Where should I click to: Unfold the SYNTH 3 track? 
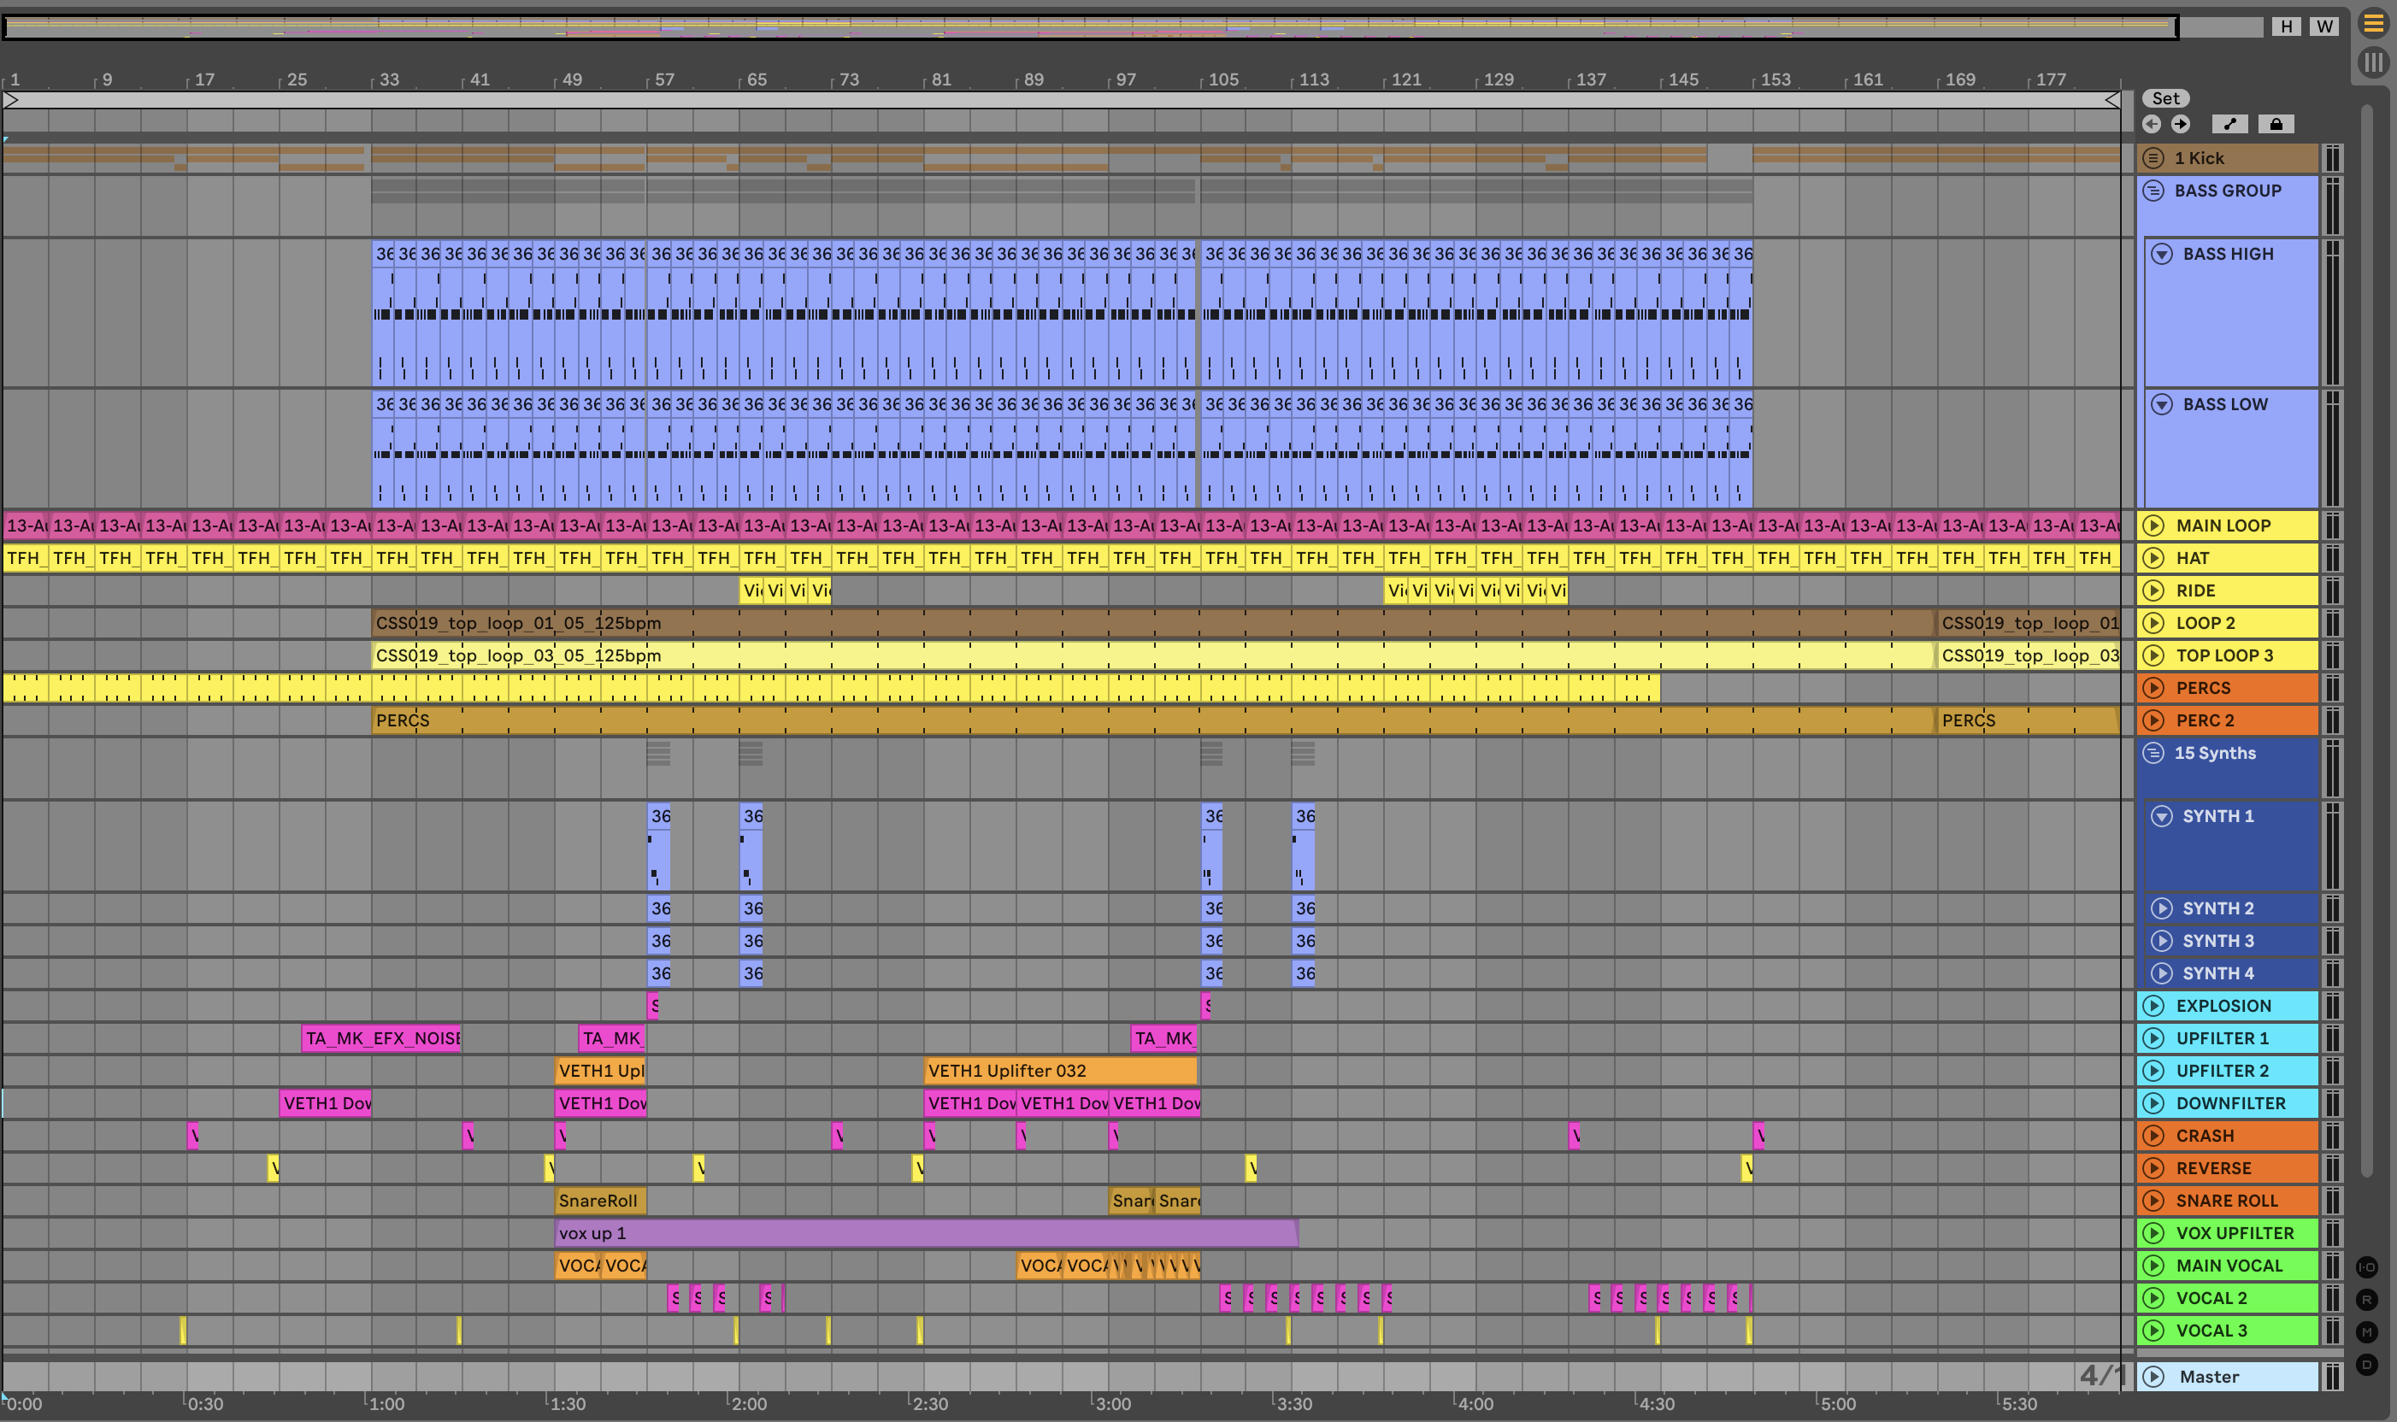[x=2161, y=941]
